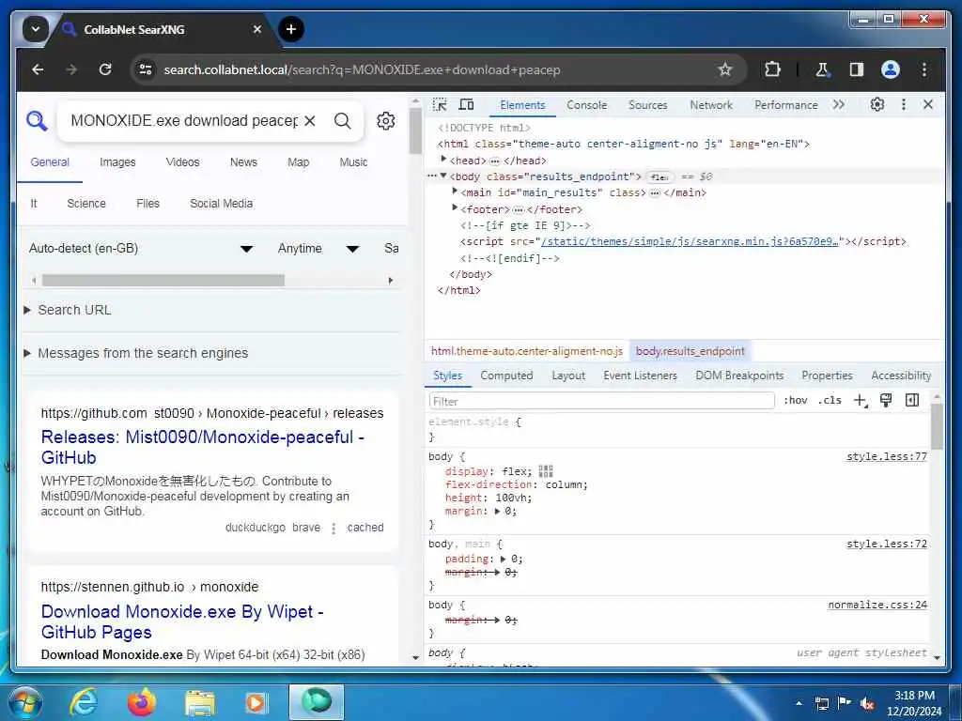Open the DOM Breakpoints tab

(739, 376)
